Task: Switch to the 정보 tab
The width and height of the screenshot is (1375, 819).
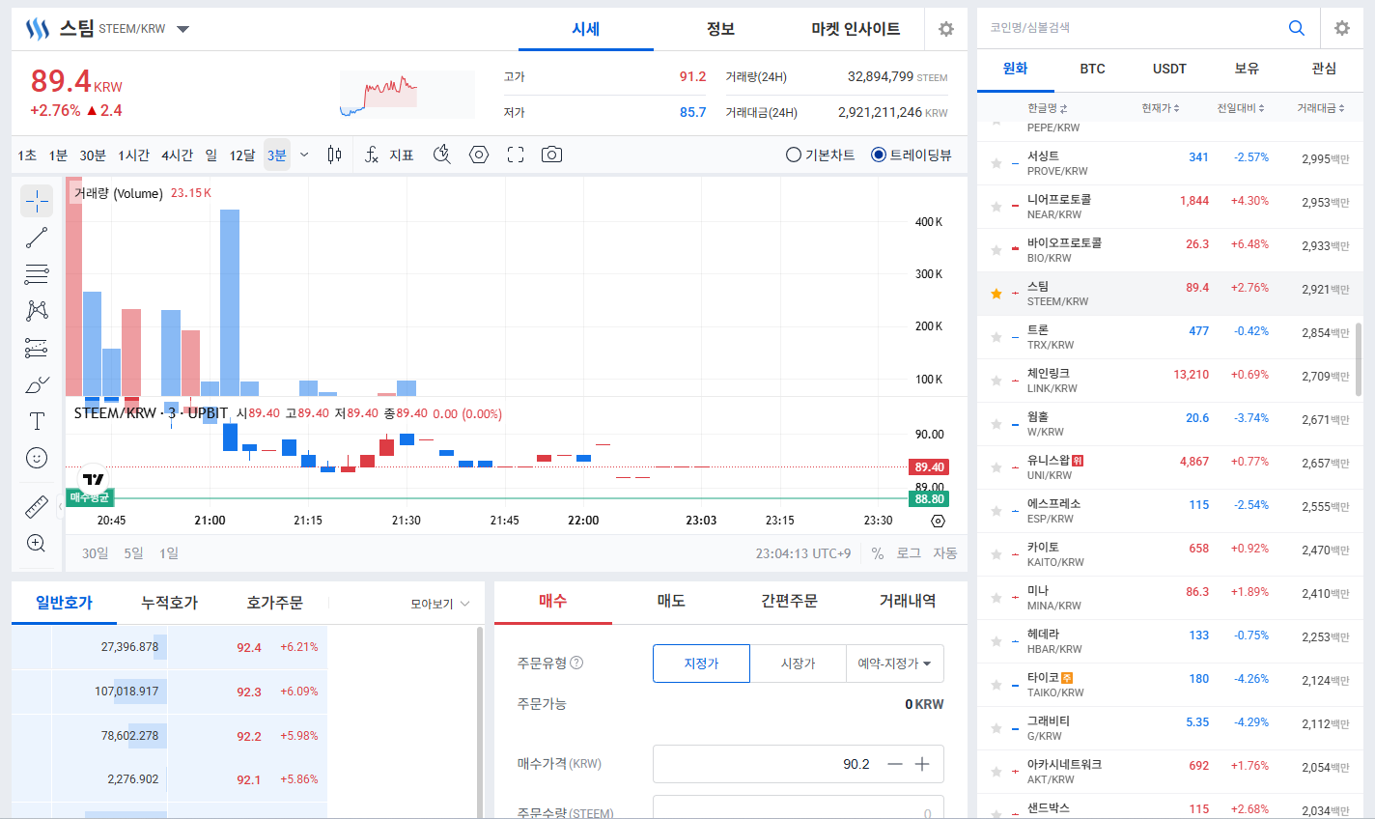Action: (721, 29)
